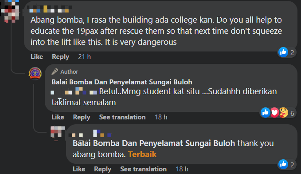Like the 'Abang bomba' comment
301x174 pixels.
point(37,57)
